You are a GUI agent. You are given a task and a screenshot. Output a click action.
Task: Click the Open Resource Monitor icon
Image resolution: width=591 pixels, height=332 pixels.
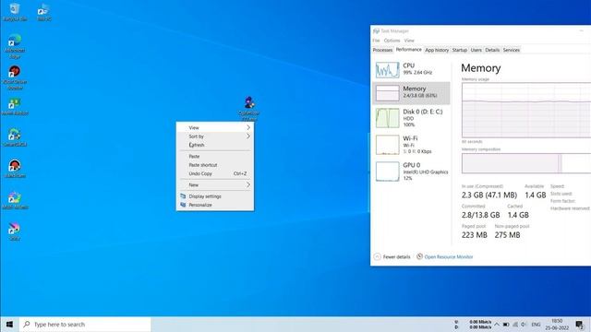pyautogui.click(x=419, y=256)
